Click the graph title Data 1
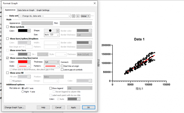 pyautogui.click(x=139, y=39)
